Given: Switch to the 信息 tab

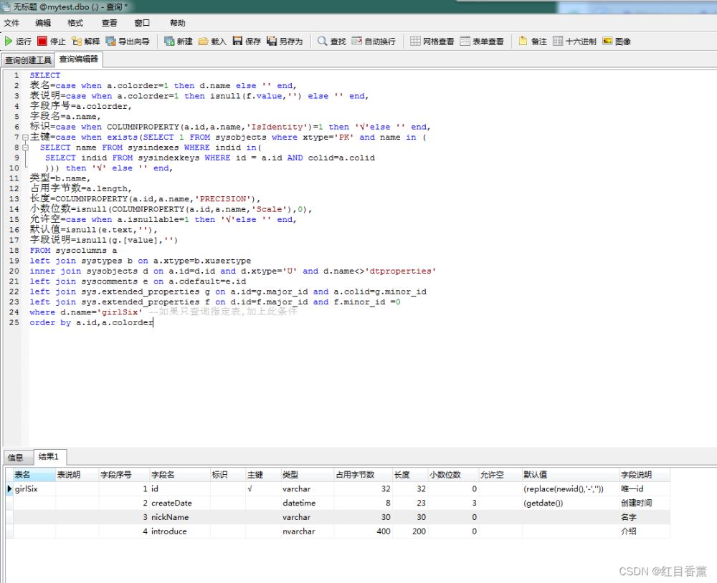Looking at the screenshot, I should [x=16, y=457].
